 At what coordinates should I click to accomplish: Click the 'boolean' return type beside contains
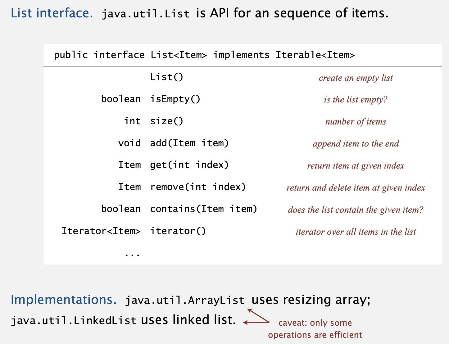point(121,209)
